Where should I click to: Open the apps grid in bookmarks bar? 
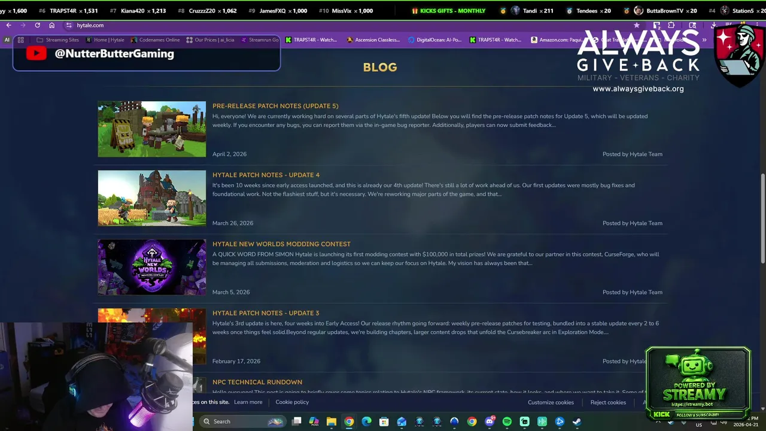coord(20,40)
